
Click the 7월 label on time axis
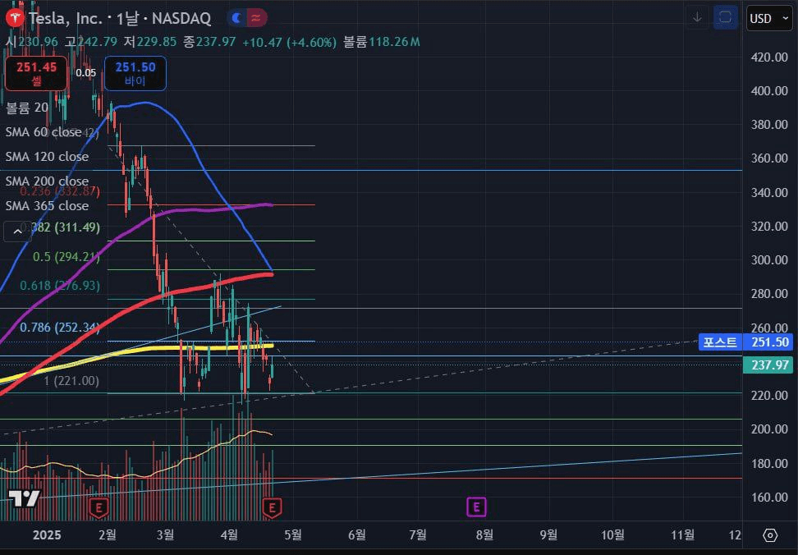click(418, 535)
